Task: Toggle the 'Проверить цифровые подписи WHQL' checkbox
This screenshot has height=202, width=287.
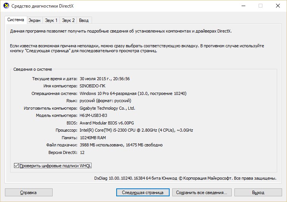Action: [16, 166]
